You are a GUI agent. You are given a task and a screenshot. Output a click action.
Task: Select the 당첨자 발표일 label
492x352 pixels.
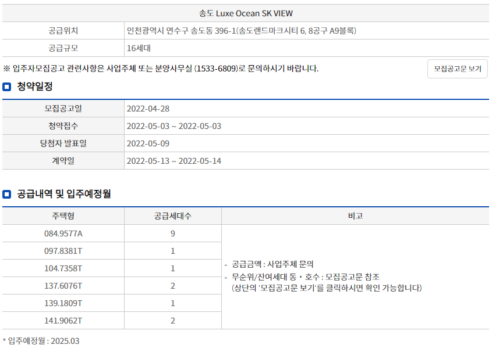tap(63, 143)
